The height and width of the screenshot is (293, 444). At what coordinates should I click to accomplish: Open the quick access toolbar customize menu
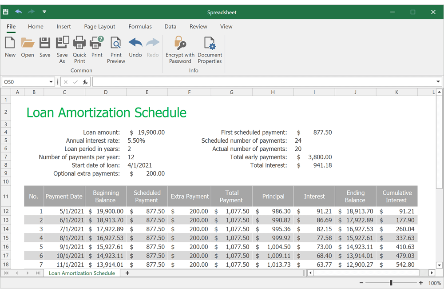pos(44,12)
